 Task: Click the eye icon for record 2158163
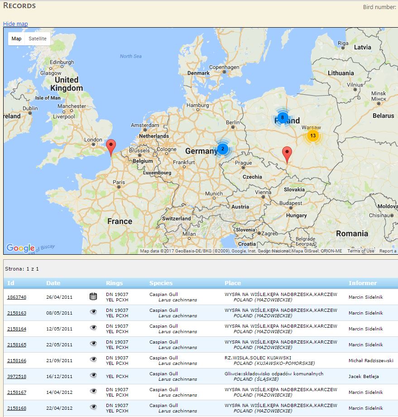coord(93,313)
